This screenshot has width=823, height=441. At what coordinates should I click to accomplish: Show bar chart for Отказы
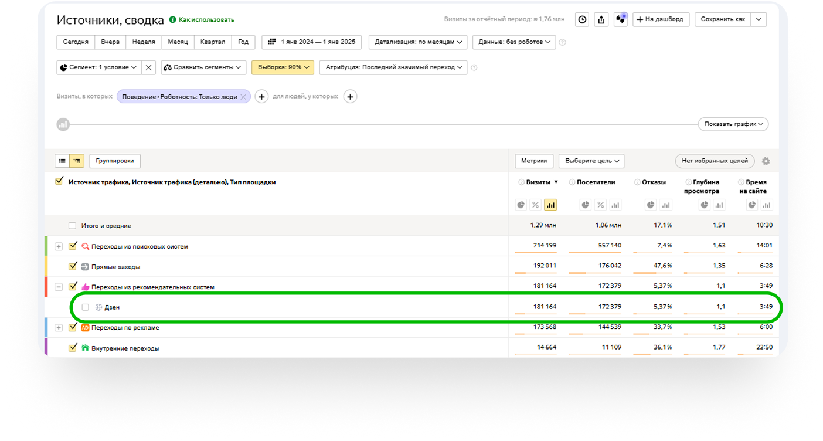point(665,205)
